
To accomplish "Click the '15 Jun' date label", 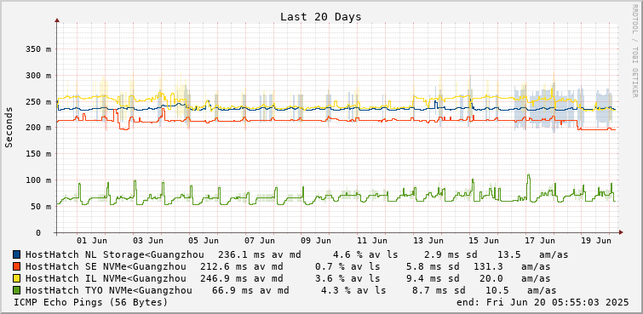I will click(x=485, y=241).
